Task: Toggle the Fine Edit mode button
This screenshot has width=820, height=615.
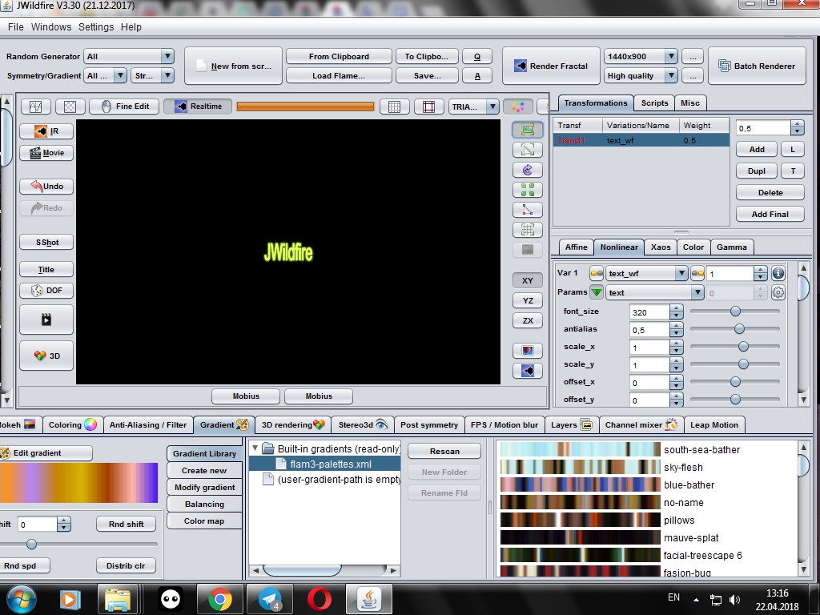Action: click(x=125, y=107)
